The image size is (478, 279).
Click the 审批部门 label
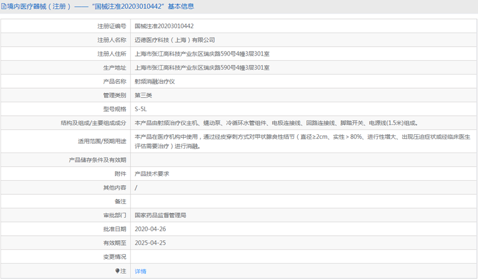pos(115,215)
